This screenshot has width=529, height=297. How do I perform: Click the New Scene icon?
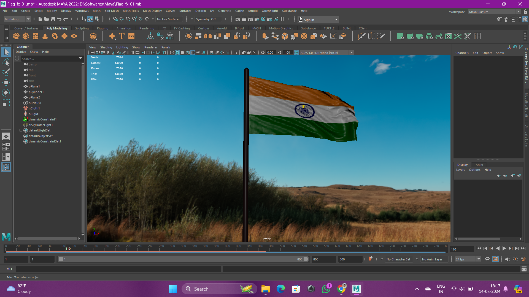[40, 19]
